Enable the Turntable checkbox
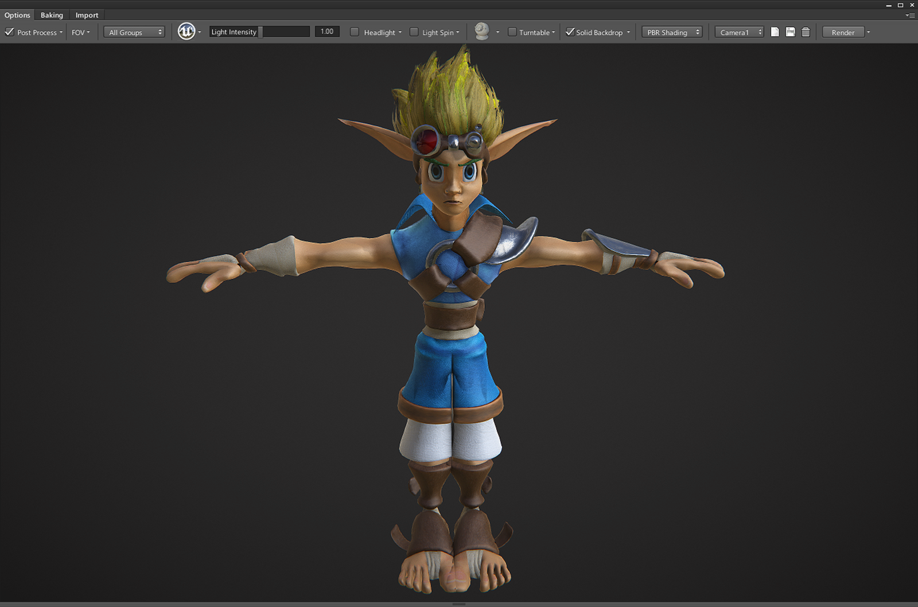918x607 pixels. pyautogui.click(x=512, y=32)
